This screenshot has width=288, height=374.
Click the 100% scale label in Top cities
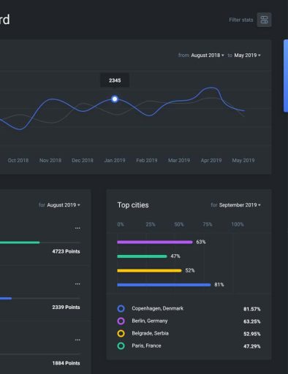(238, 224)
